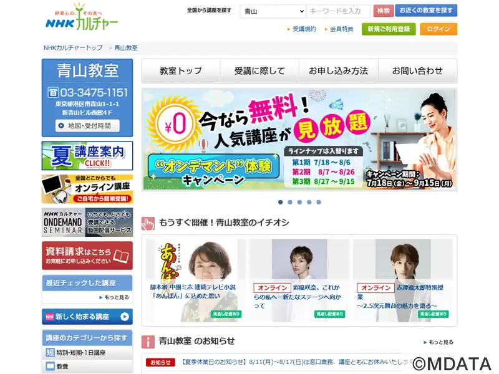The width and height of the screenshot is (499, 374).
Task: Click 見逃し配信あり badge on 中園ミホ card
Action: (x=226, y=314)
